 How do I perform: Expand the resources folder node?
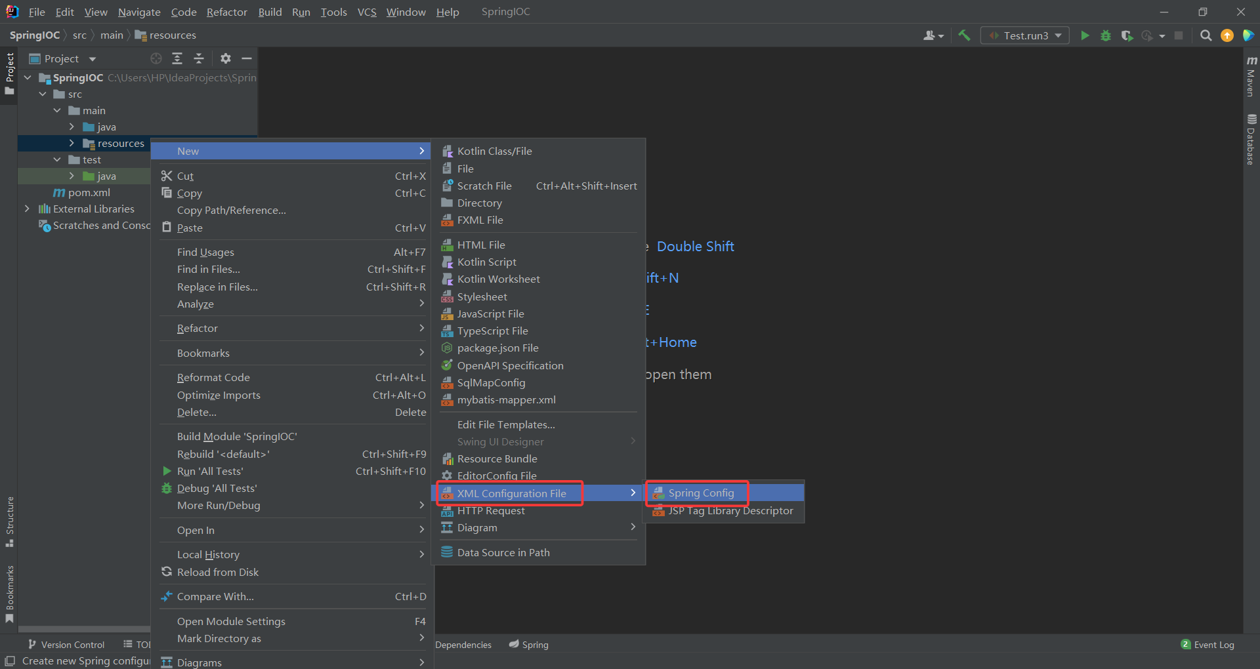pos(72,143)
